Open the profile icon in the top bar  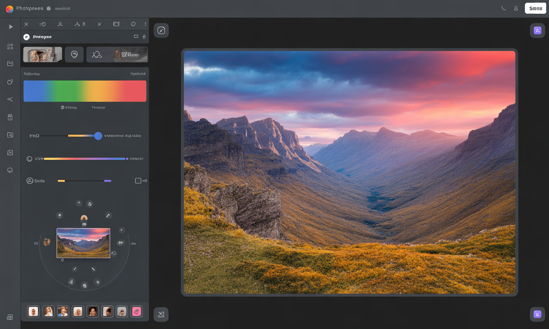click(x=516, y=8)
